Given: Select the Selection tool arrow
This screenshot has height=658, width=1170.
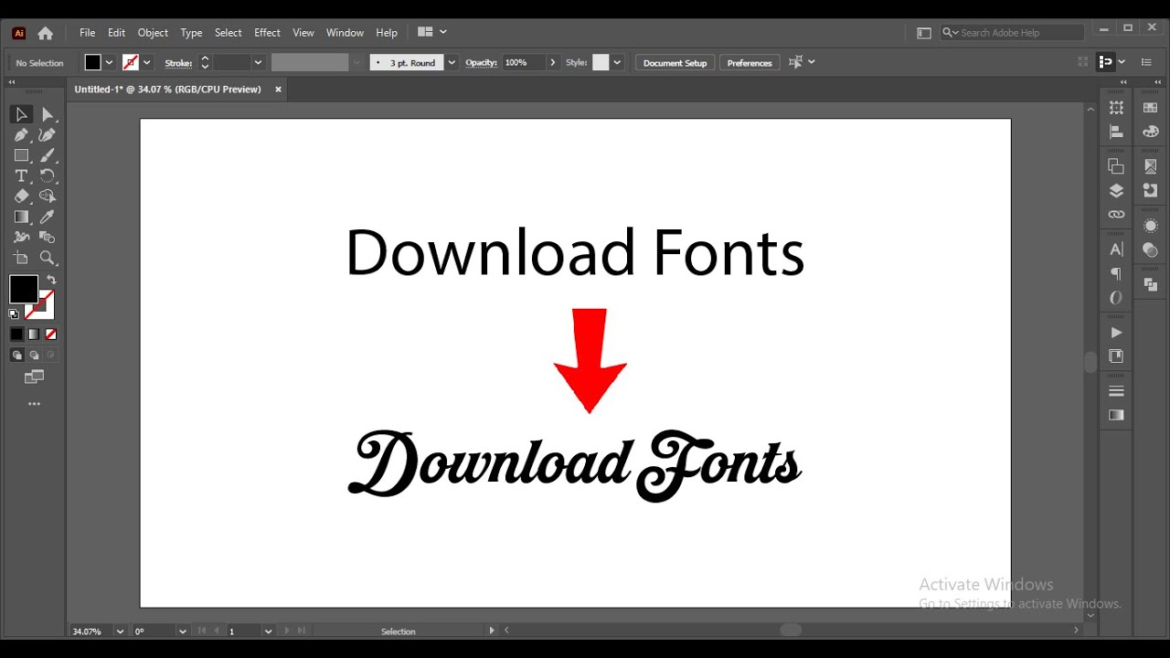Looking at the screenshot, I should (21, 114).
